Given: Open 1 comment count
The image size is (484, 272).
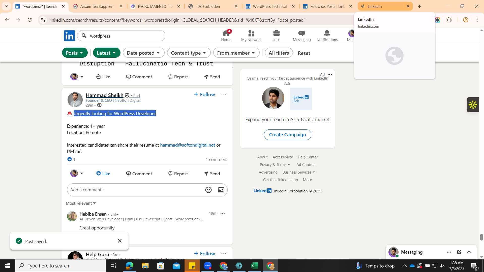Looking at the screenshot, I should [x=217, y=159].
